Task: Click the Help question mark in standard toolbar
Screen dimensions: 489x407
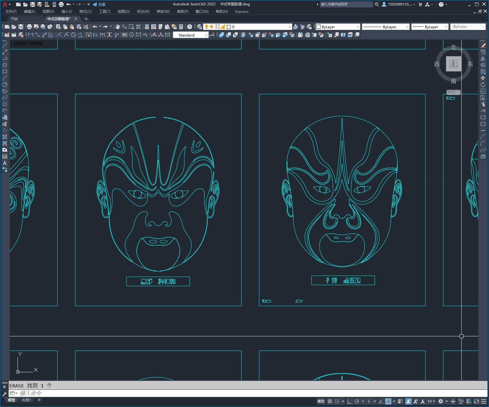Action: (190, 27)
